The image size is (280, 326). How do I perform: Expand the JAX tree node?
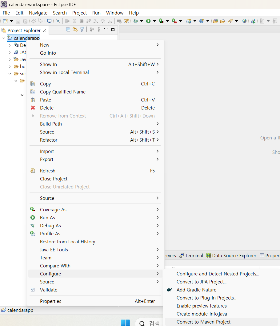click(x=10, y=52)
